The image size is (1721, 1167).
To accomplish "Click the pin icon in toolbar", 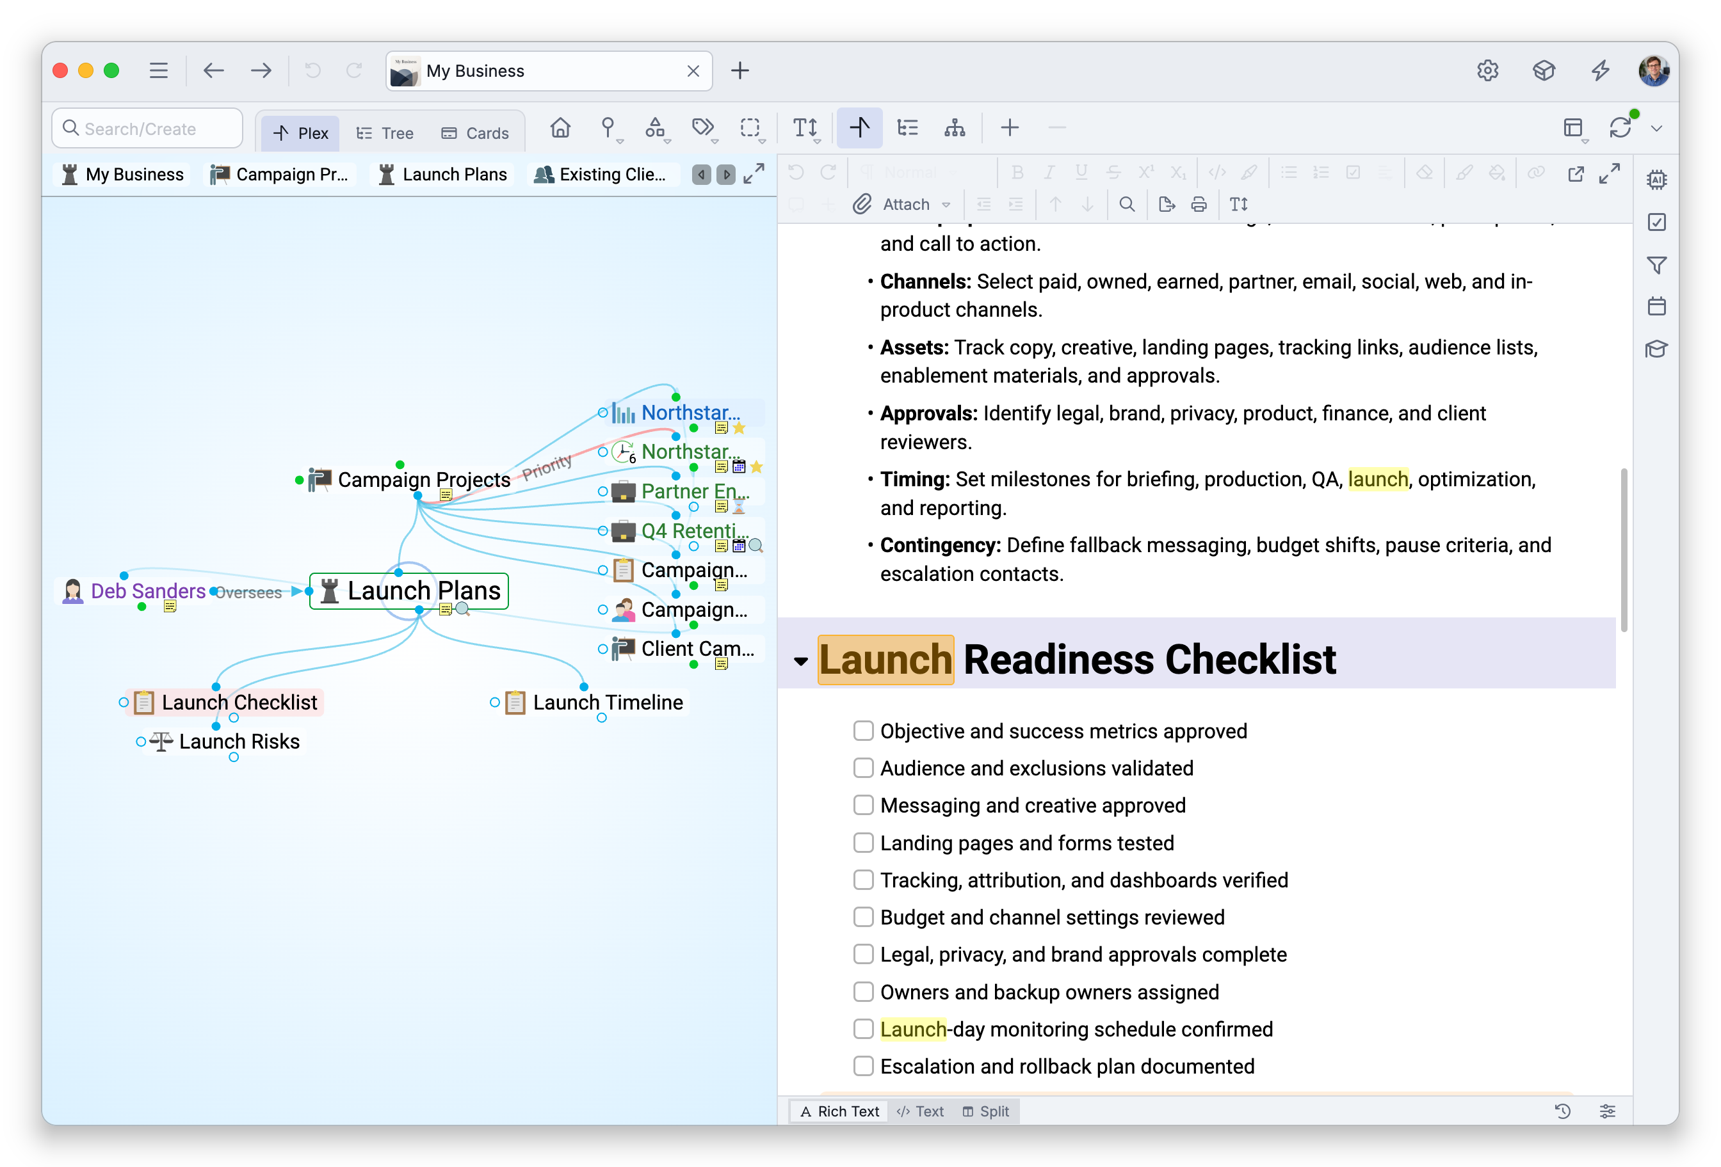I will [x=607, y=128].
